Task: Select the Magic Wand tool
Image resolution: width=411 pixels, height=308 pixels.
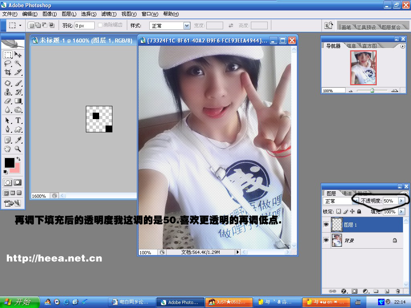Action: [x=18, y=63]
